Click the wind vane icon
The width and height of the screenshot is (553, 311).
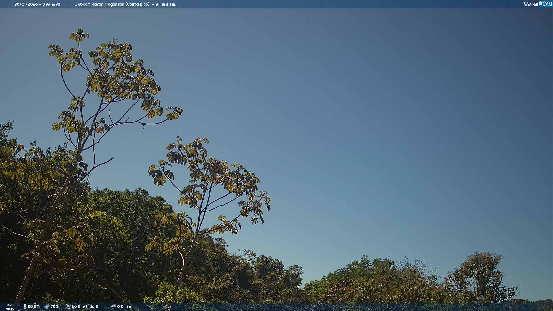(x=68, y=306)
